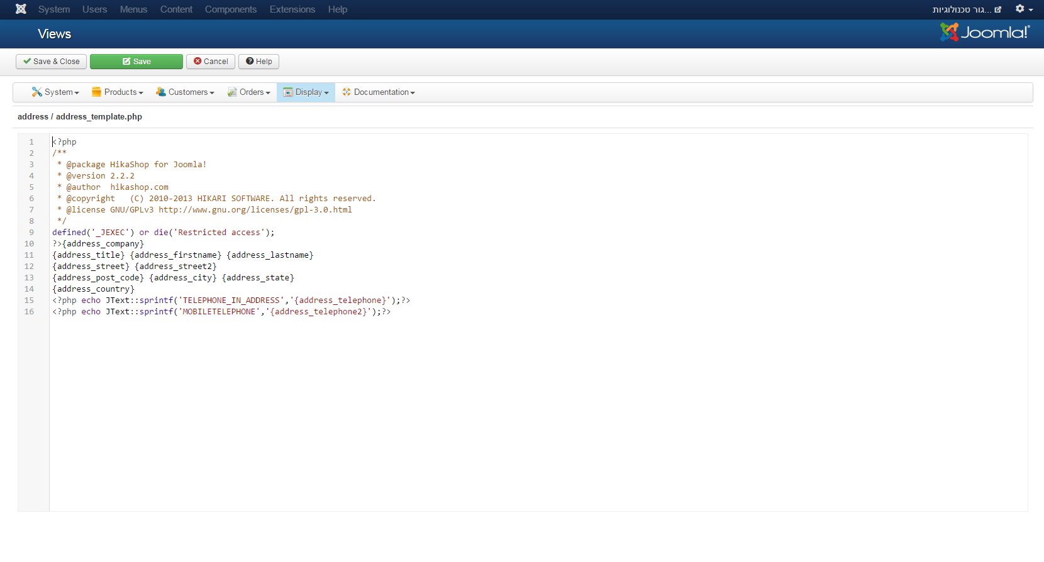Click the {address_lastname} placeholder

270,255
